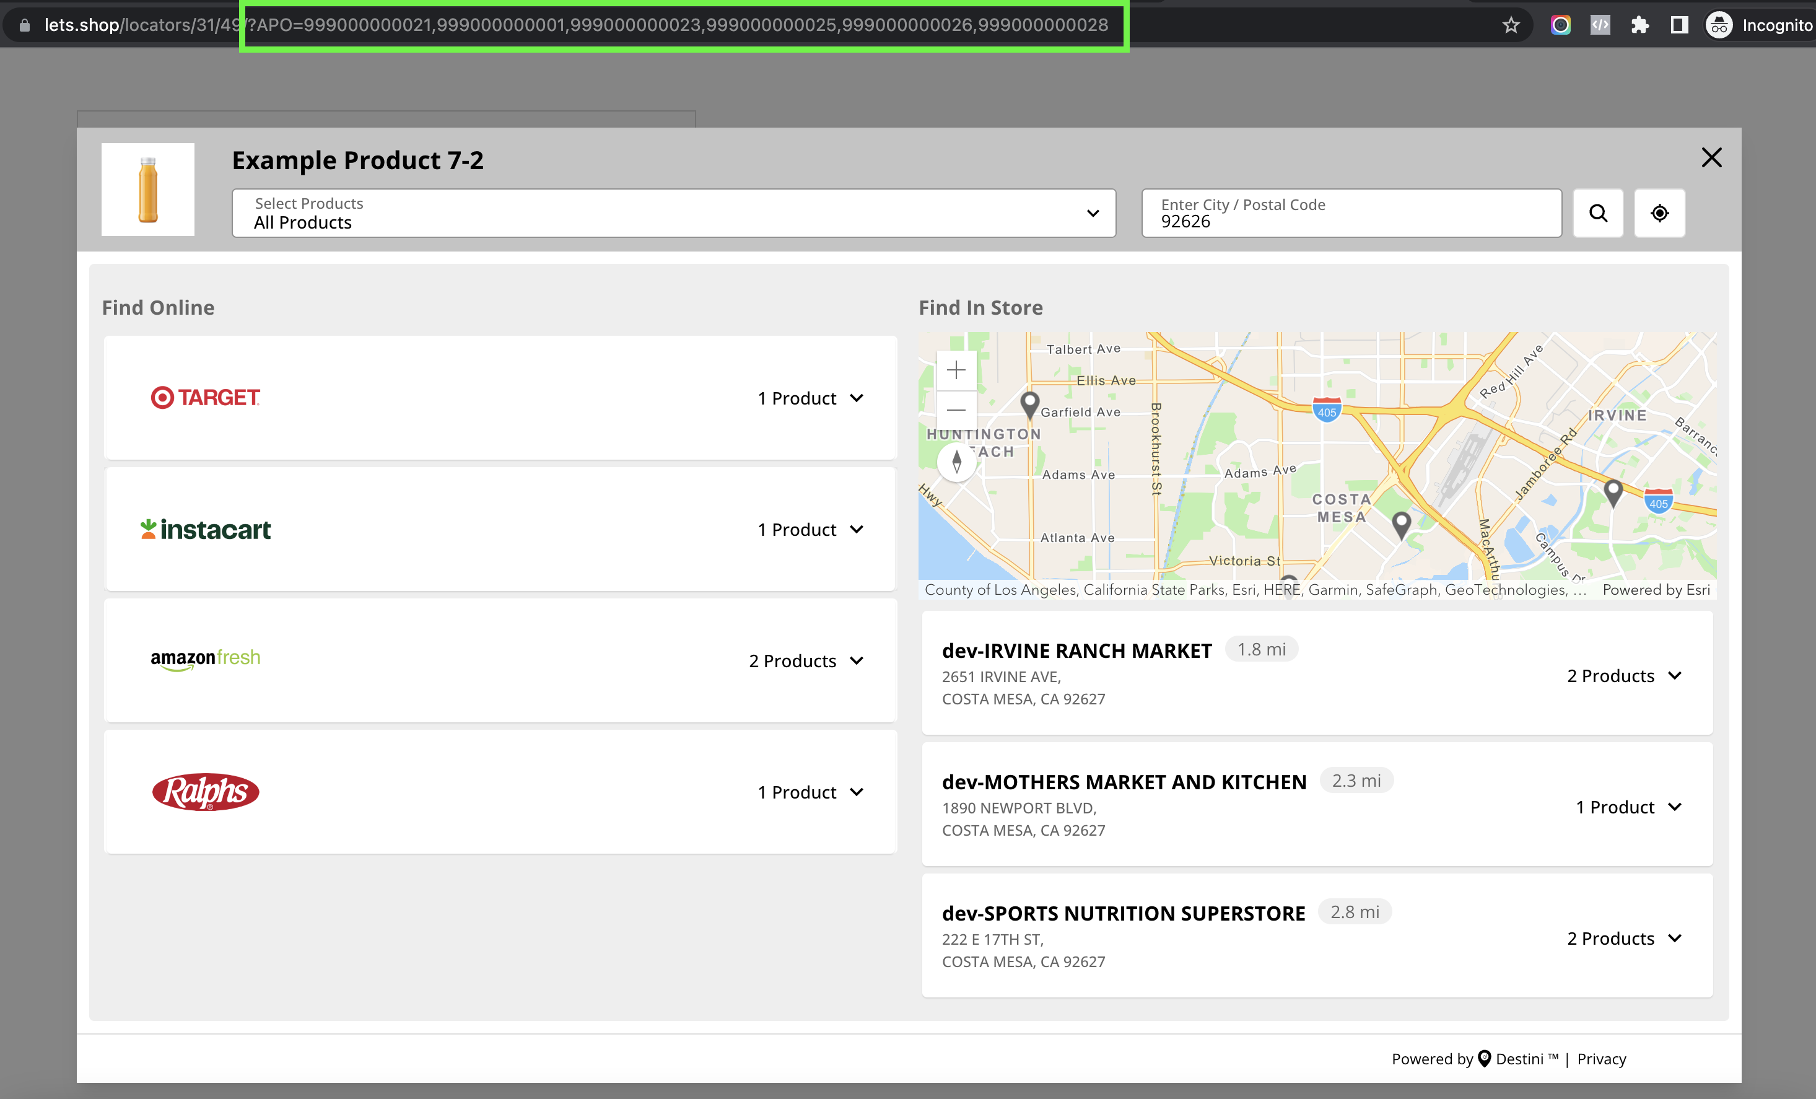
Task: Open the browser Extensions puzzle icon
Action: [x=1639, y=25]
